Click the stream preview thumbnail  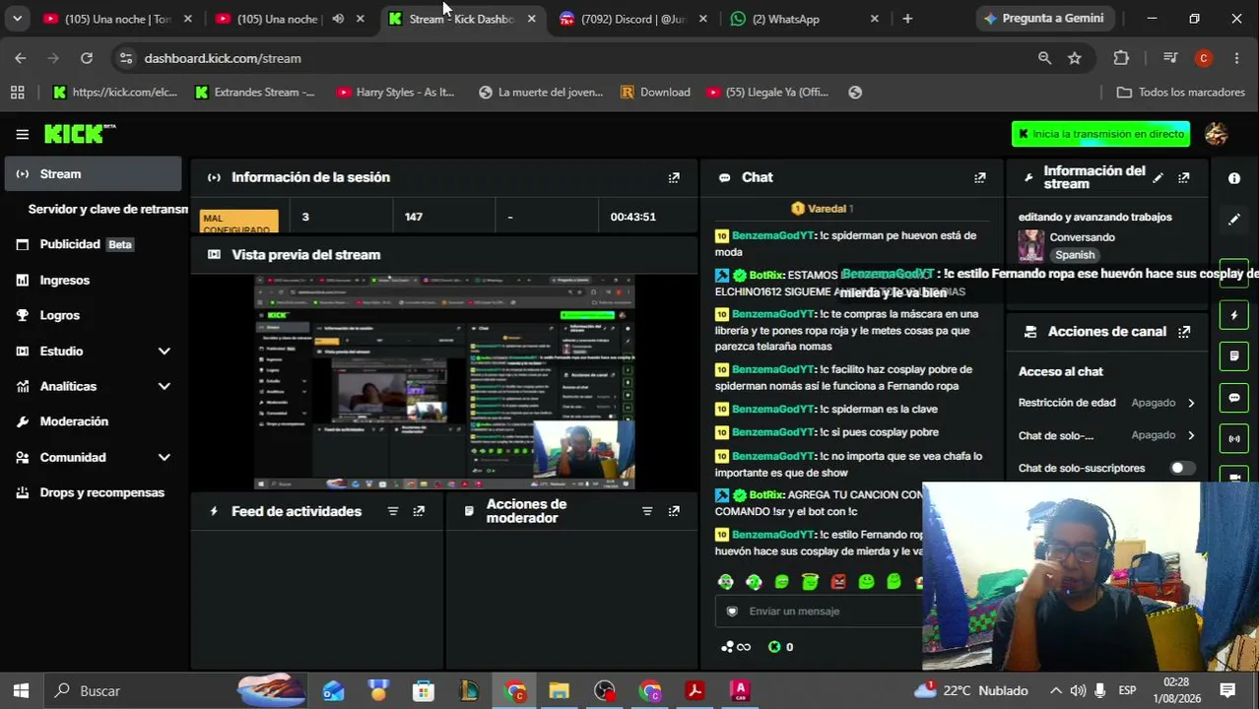[x=444, y=382]
